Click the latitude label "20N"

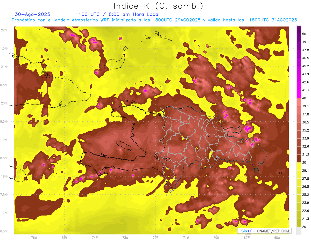click(x=4, y=103)
